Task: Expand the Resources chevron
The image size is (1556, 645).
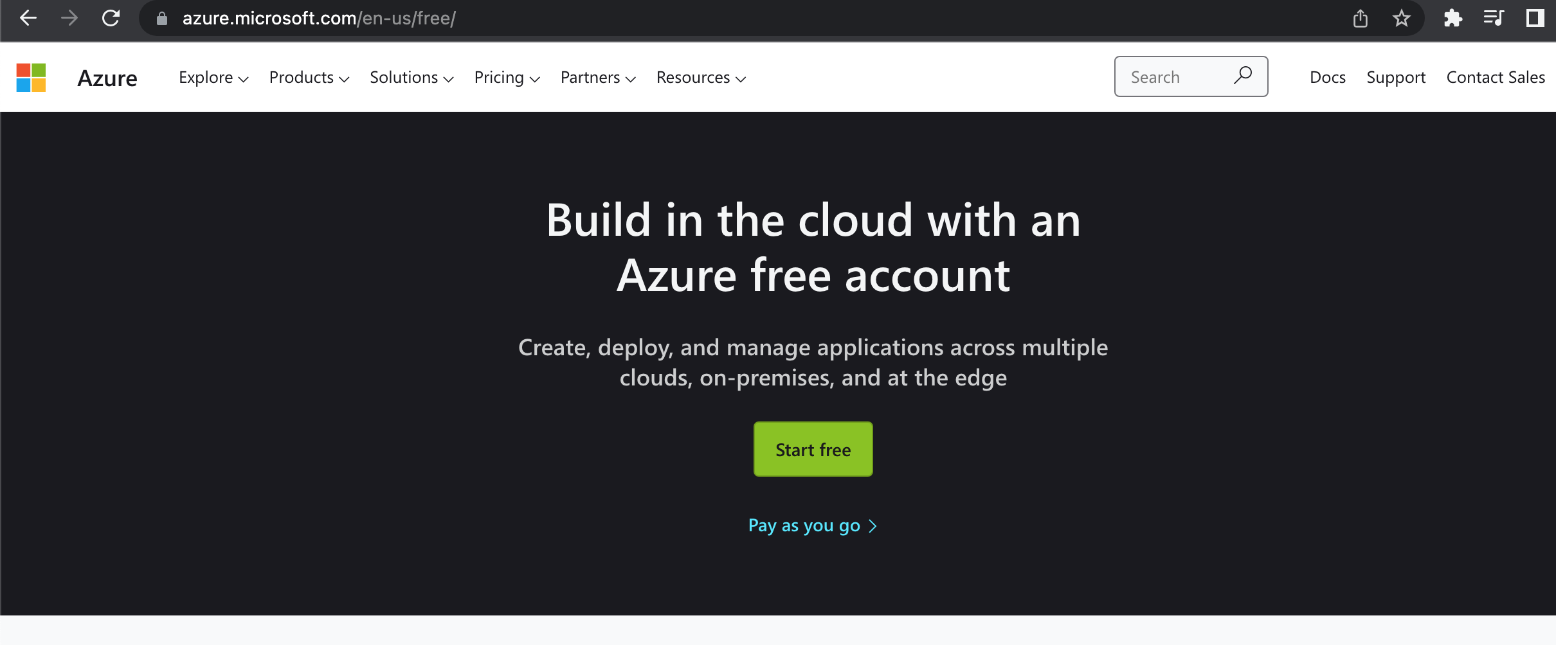Action: (741, 78)
